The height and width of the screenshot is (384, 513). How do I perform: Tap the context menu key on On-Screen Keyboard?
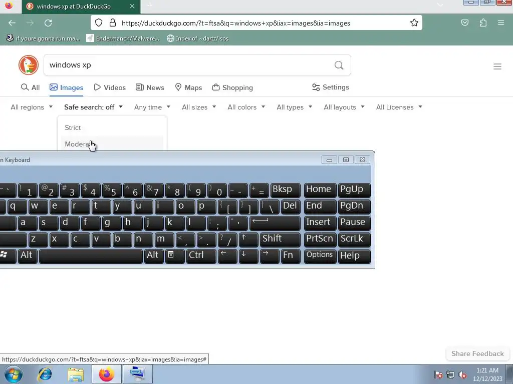175,256
